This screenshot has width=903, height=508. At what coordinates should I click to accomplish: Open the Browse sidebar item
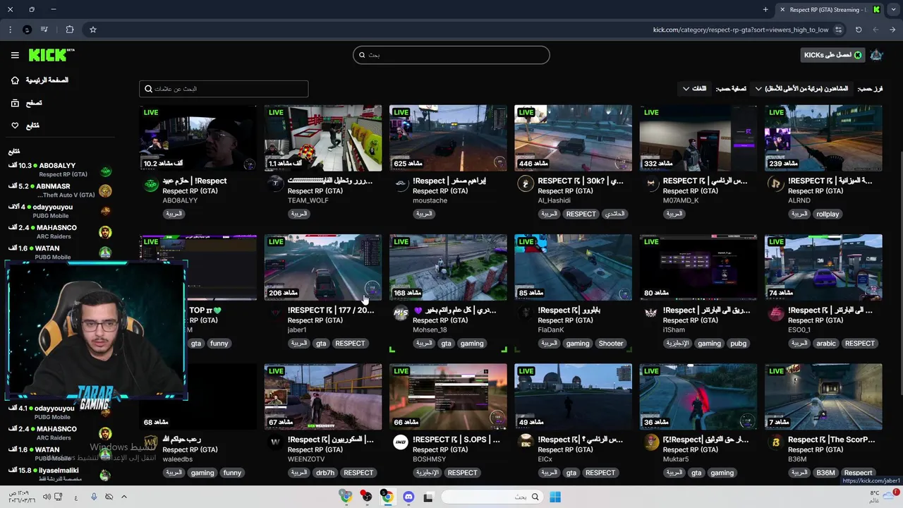click(27, 103)
